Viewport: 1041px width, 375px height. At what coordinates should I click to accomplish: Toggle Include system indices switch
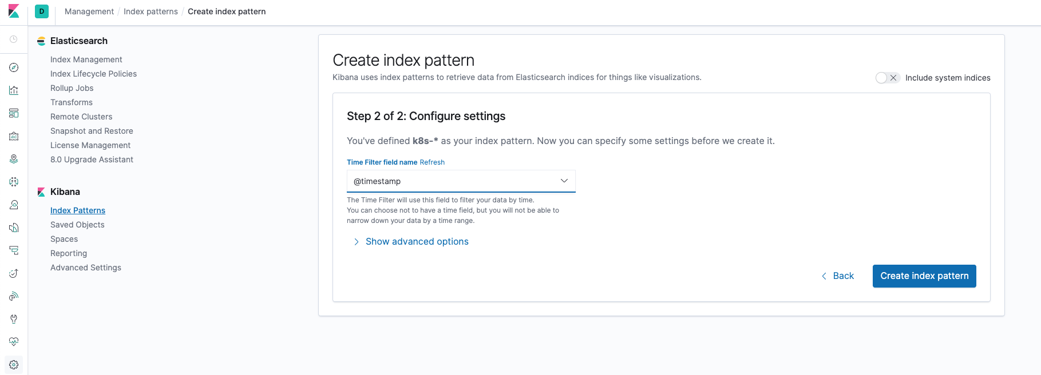click(887, 78)
